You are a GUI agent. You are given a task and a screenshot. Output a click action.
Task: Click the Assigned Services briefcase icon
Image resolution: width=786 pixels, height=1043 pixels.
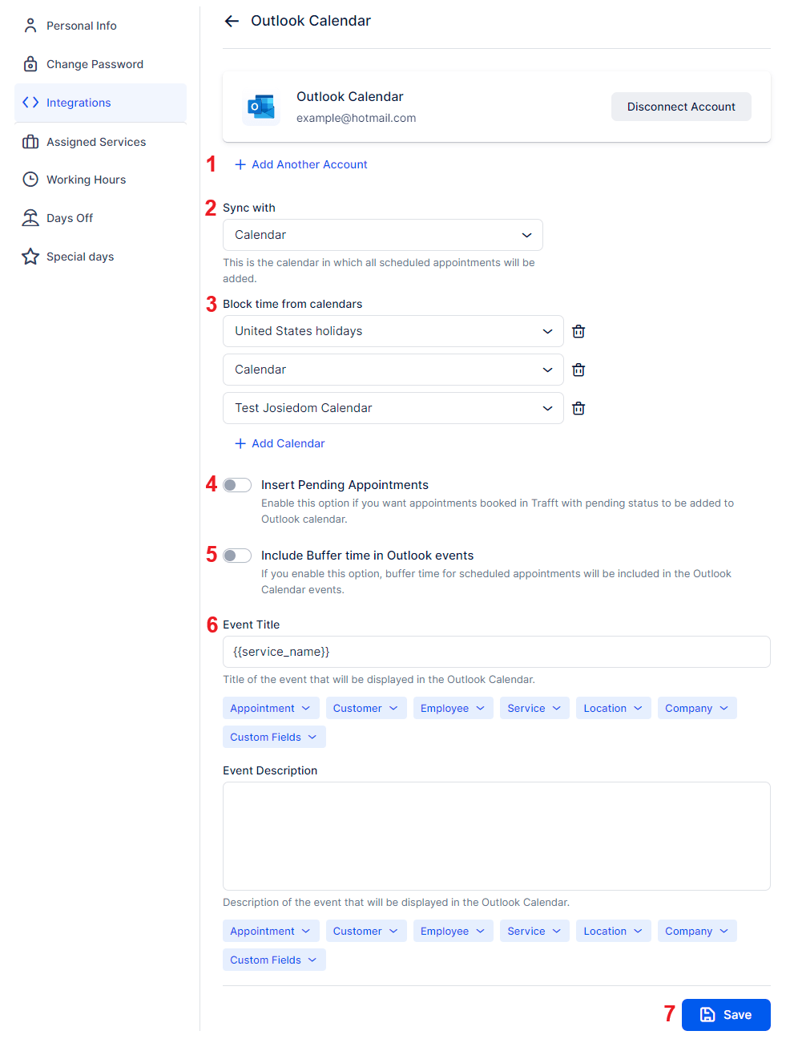coord(30,141)
